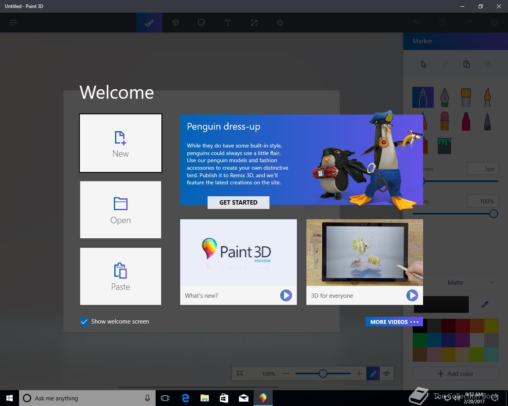Zoom in with the plus icon
This screenshot has width=508, height=406.
(x=359, y=373)
